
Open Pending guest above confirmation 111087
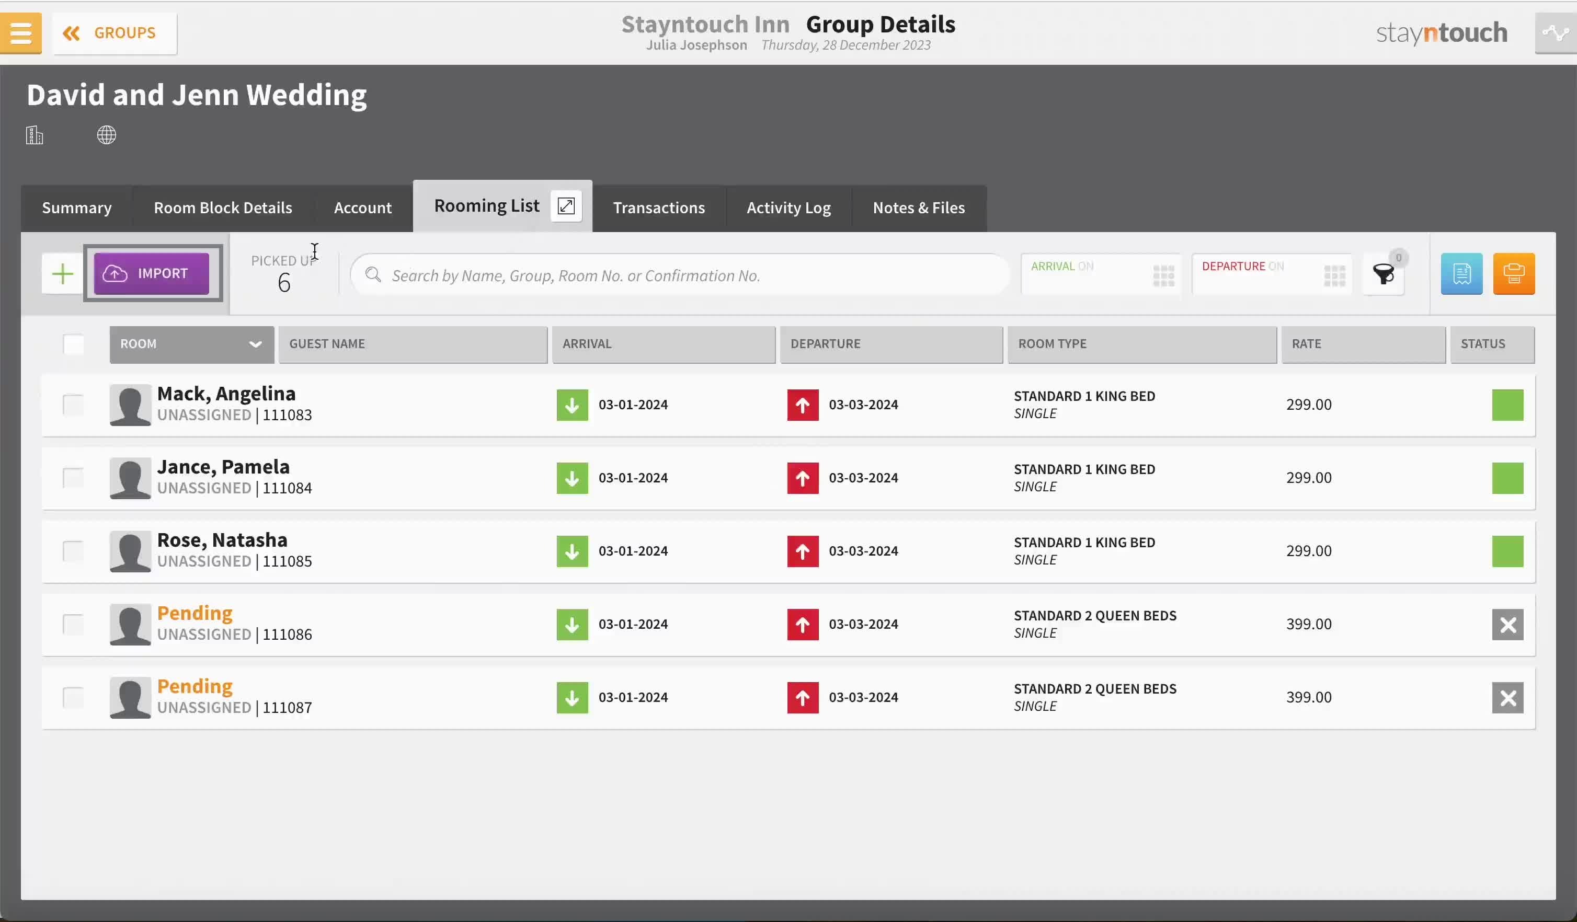tap(195, 686)
